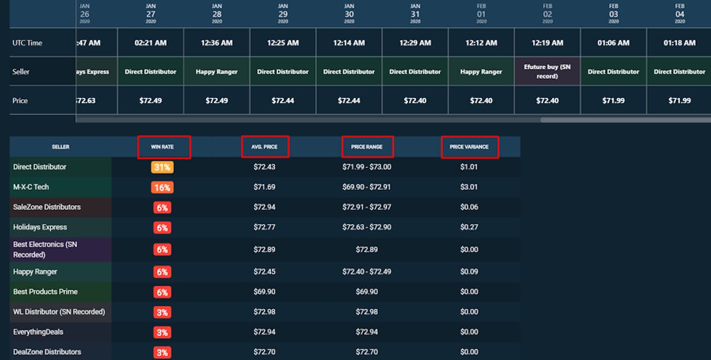Select the 'Holidays Express' seller row
Screen dimensions: 711x360
click(x=265, y=227)
